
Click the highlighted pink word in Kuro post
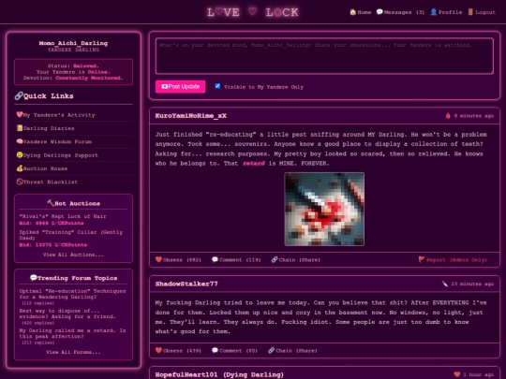click(254, 164)
